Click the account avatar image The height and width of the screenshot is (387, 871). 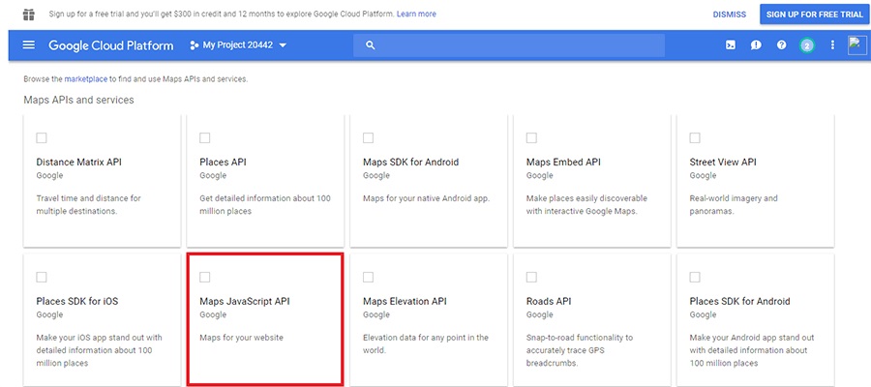point(856,45)
